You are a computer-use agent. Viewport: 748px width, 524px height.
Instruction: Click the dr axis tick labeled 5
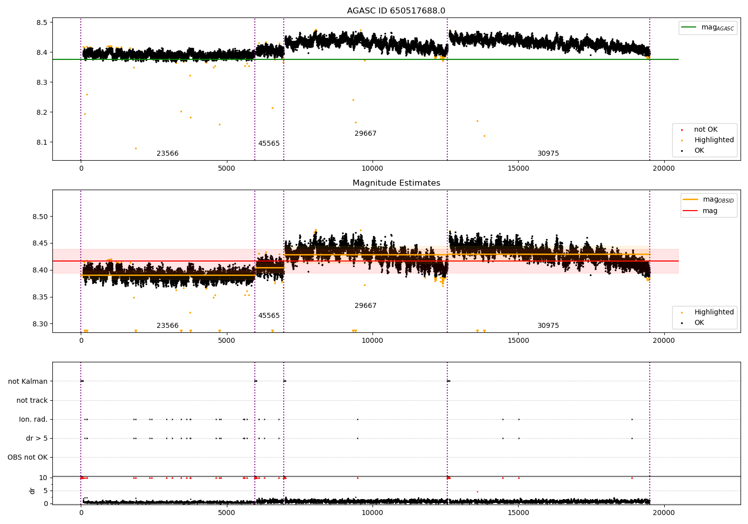pyautogui.click(x=45, y=491)
